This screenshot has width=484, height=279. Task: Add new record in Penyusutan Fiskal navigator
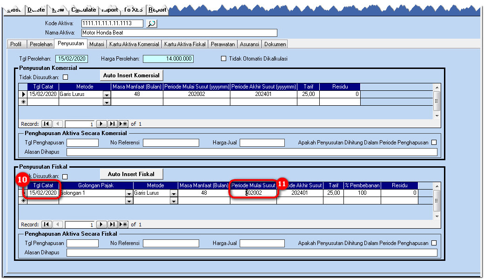(x=123, y=225)
